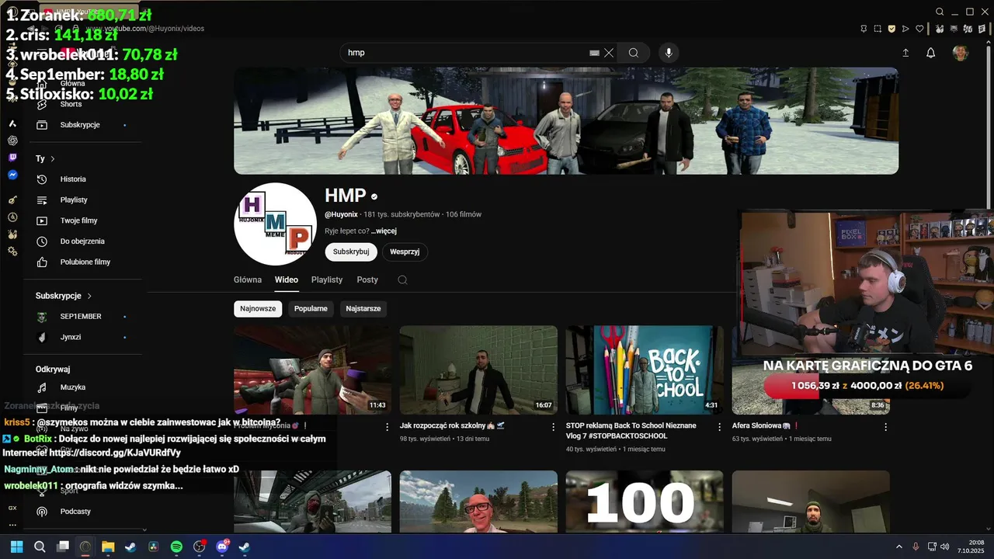Click inside the YouTube search field
The image size is (994, 559).
point(466,53)
